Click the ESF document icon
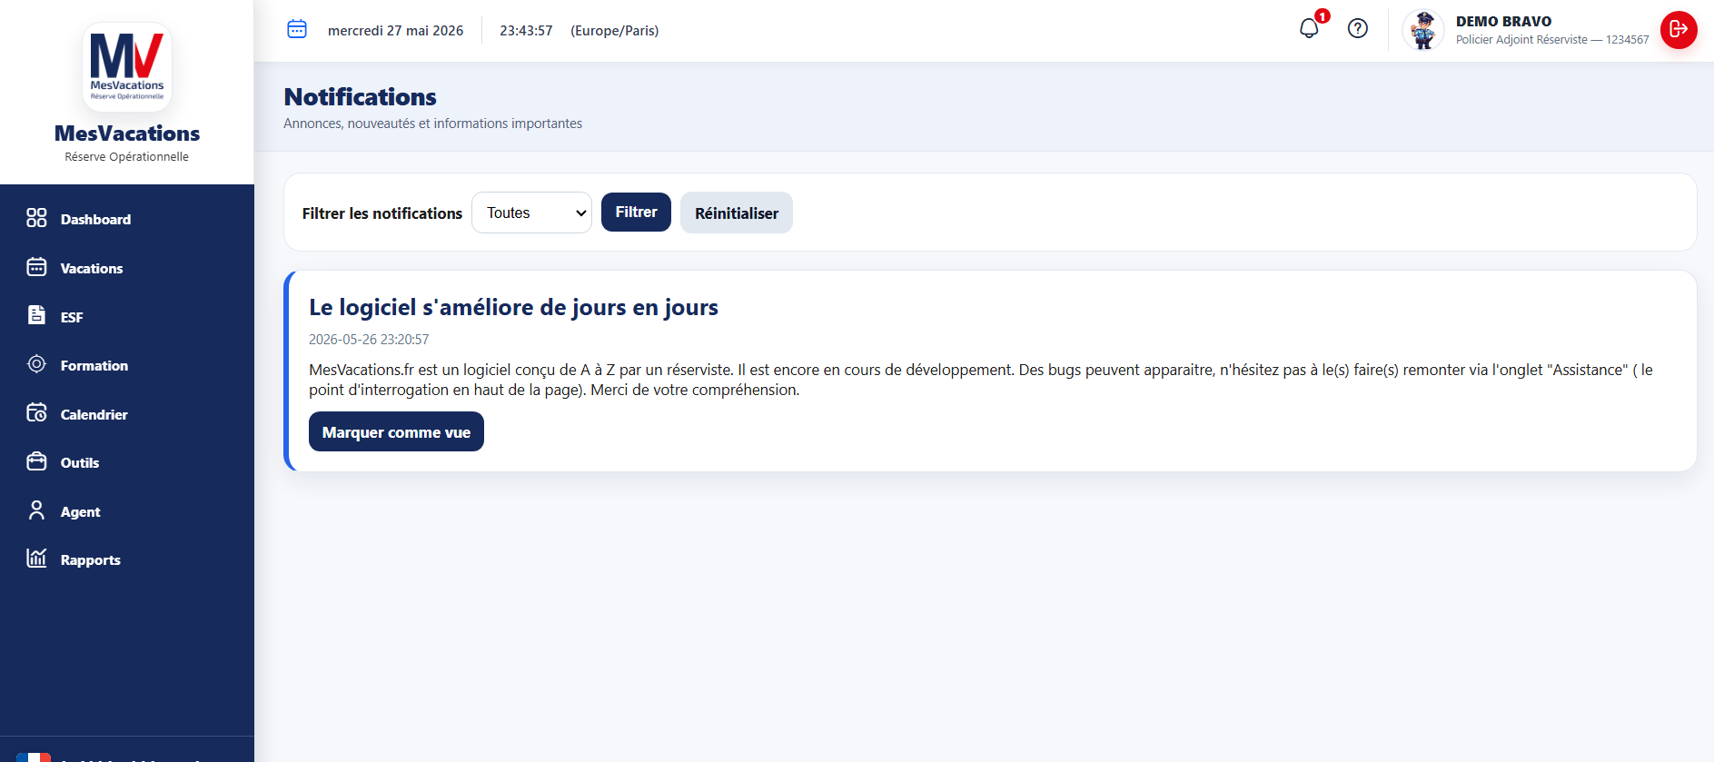The height and width of the screenshot is (762, 1714). tap(36, 315)
